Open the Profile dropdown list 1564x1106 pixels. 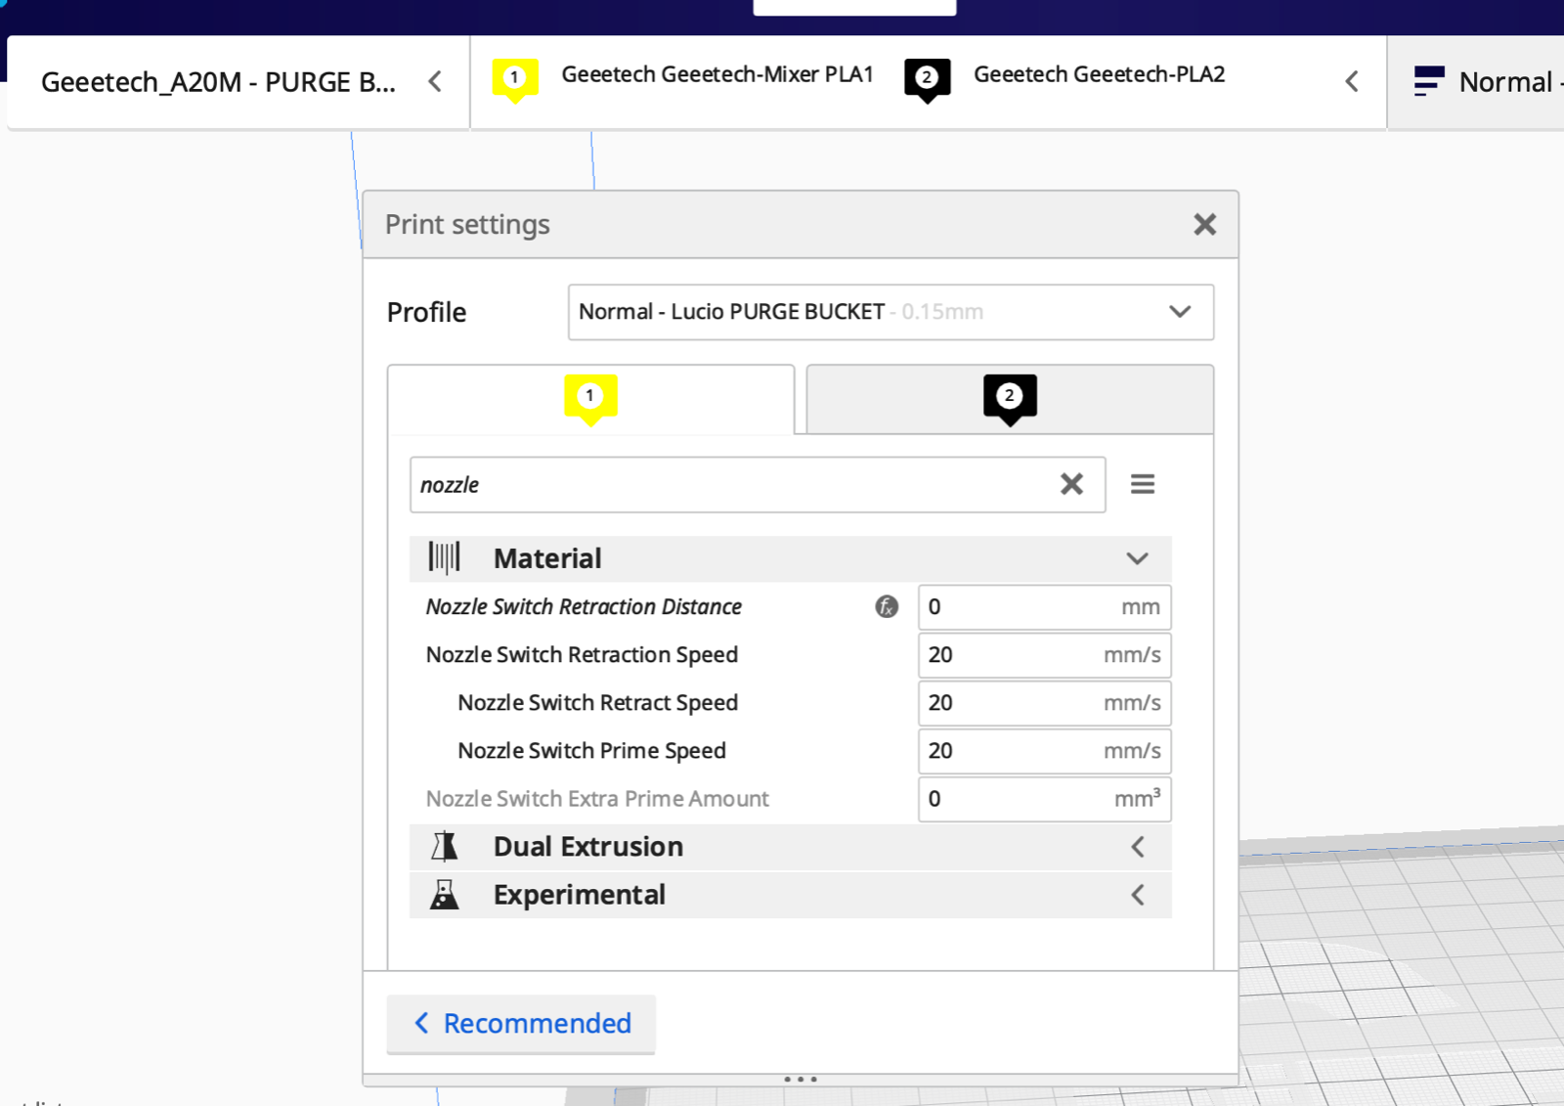[890, 312]
